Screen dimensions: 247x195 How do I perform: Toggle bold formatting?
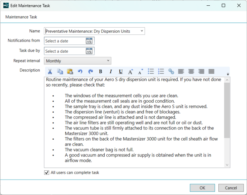click(100, 72)
